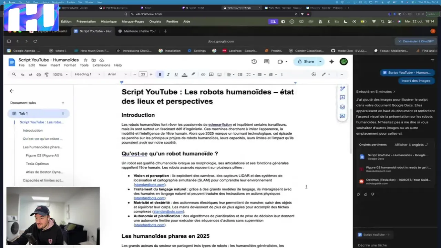Click the add comment margin icon
Viewport: 441px width, 248px height.
coord(342,97)
